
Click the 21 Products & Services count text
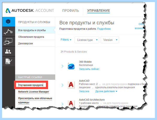(x=74, y=52)
